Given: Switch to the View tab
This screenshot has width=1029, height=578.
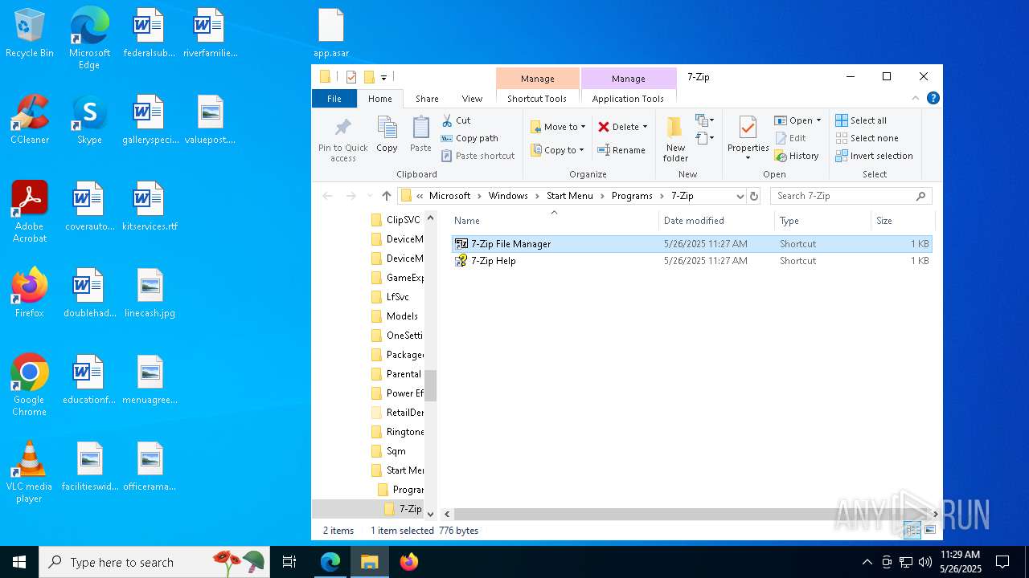Looking at the screenshot, I should 472,99.
